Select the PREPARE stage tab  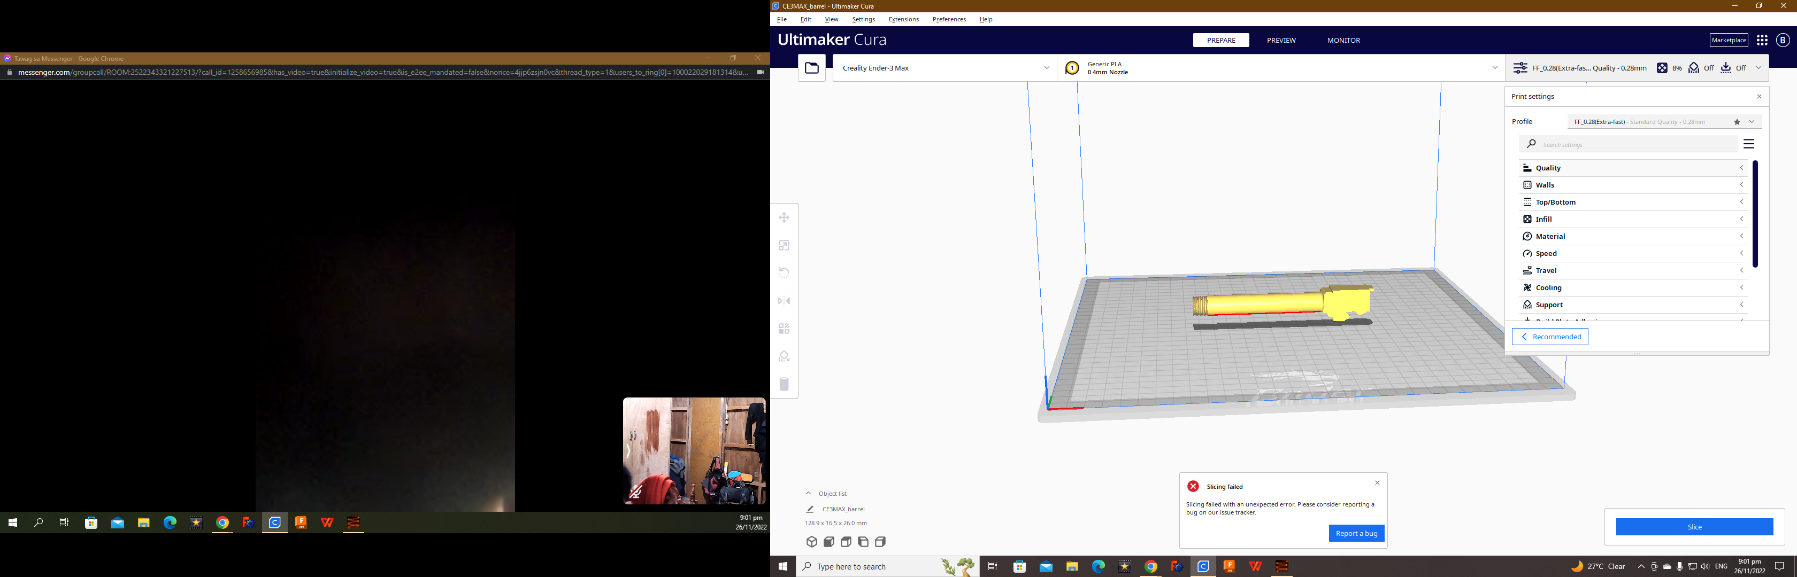[x=1221, y=41]
